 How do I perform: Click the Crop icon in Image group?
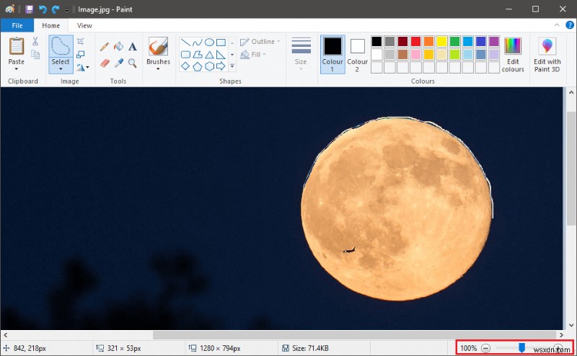point(81,41)
